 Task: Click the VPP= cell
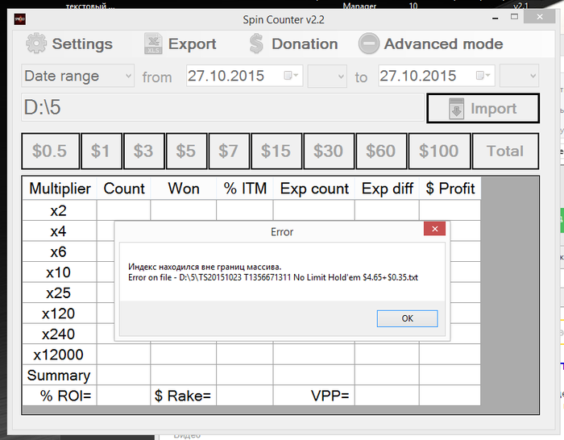(314, 396)
